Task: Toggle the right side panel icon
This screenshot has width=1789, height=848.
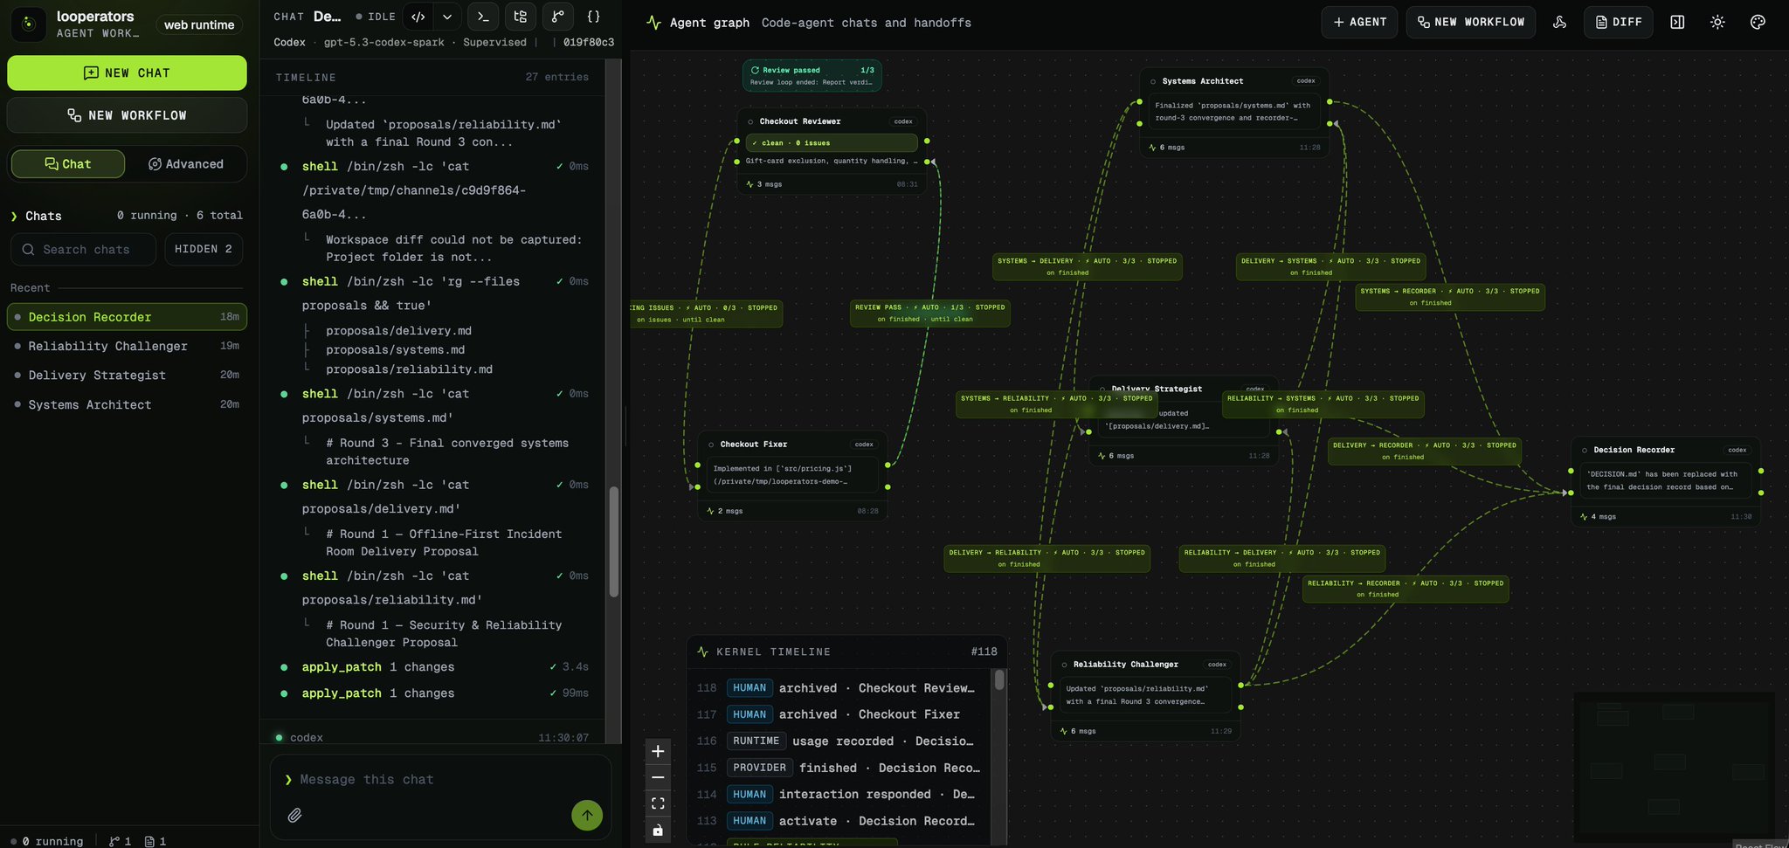Action: [1677, 22]
